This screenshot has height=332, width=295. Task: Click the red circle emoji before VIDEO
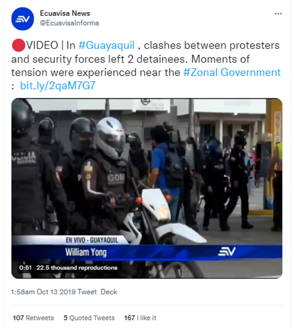pyautogui.click(x=18, y=45)
